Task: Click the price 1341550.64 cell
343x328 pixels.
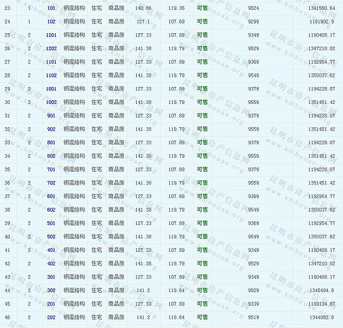Action: [321, 8]
